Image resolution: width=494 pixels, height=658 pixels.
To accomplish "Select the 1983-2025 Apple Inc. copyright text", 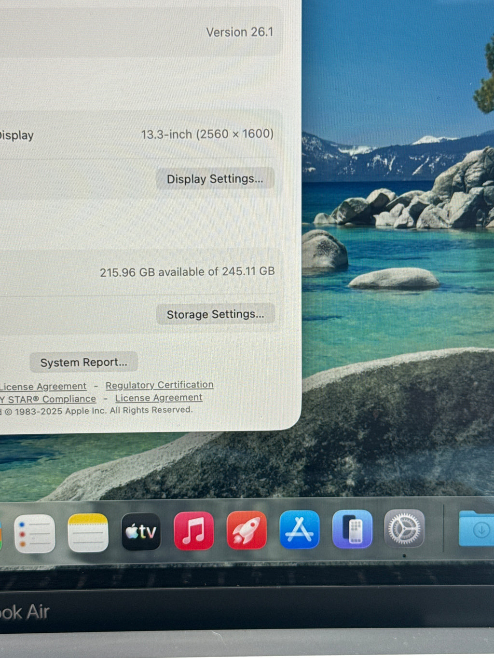I will pyautogui.click(x=96, y=411).
